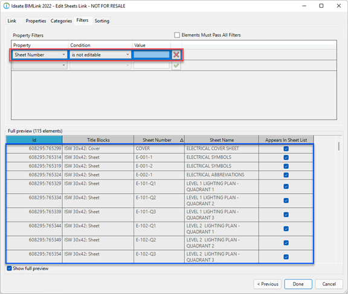348x294 pixels.
Task: Open the 'is not editable' condition dropdown
Action: point(100,55)
